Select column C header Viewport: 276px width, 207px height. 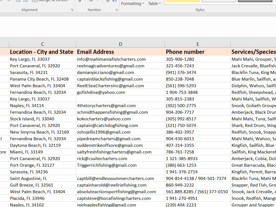tap(43, 44)
